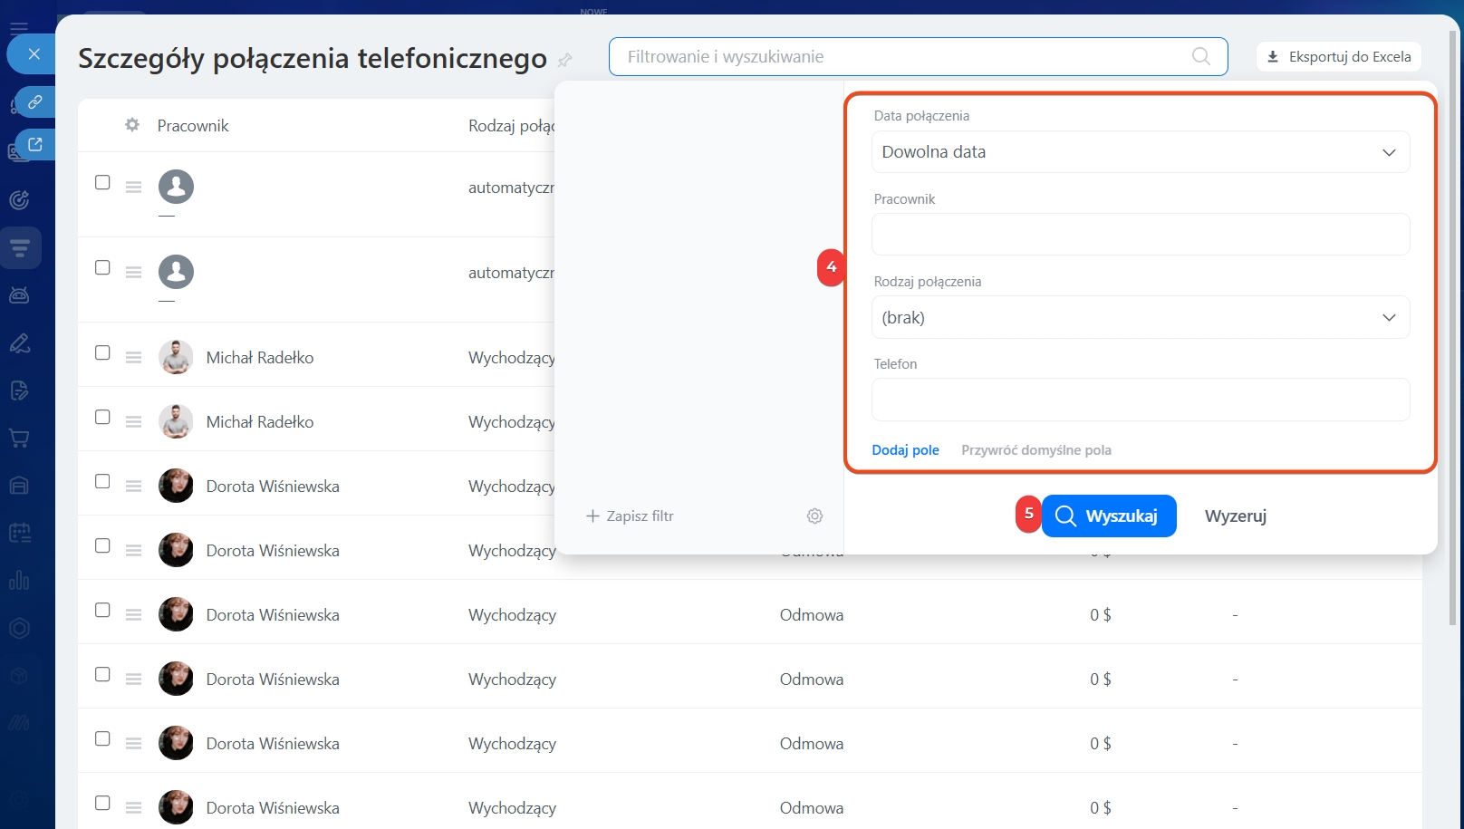
Task: Tick checkbox for first automatic call row
Action: [102, 182]
